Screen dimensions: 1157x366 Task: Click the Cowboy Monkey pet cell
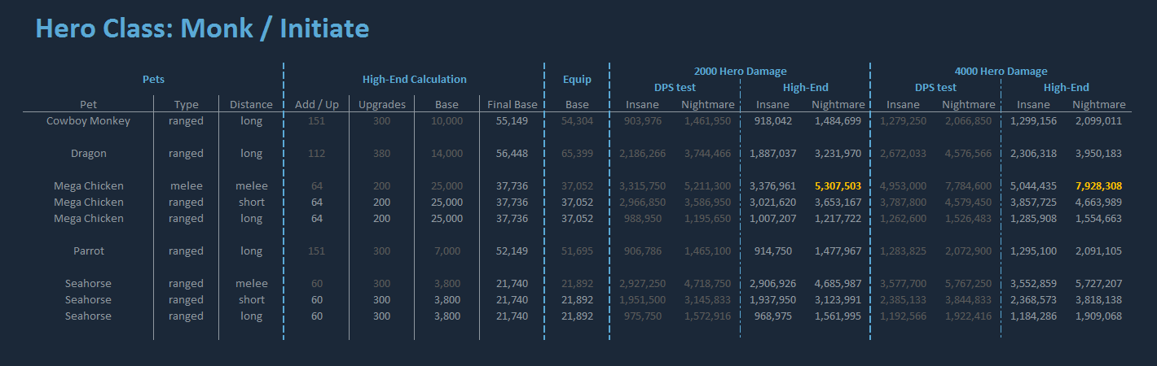point(88,121)
